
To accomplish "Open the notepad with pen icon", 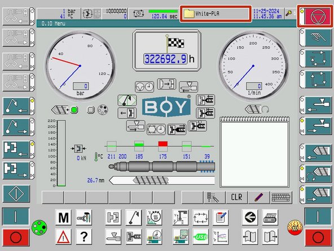I will point(221,217).
